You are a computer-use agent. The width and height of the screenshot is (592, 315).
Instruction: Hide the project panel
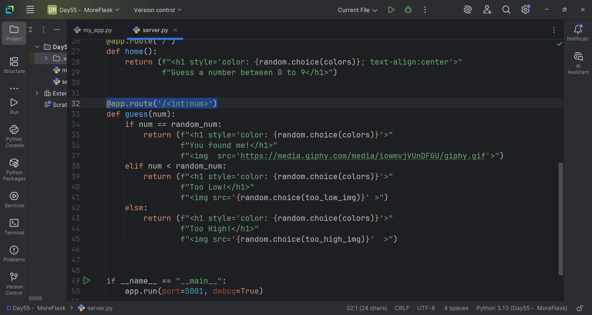[x=56, y=30]
